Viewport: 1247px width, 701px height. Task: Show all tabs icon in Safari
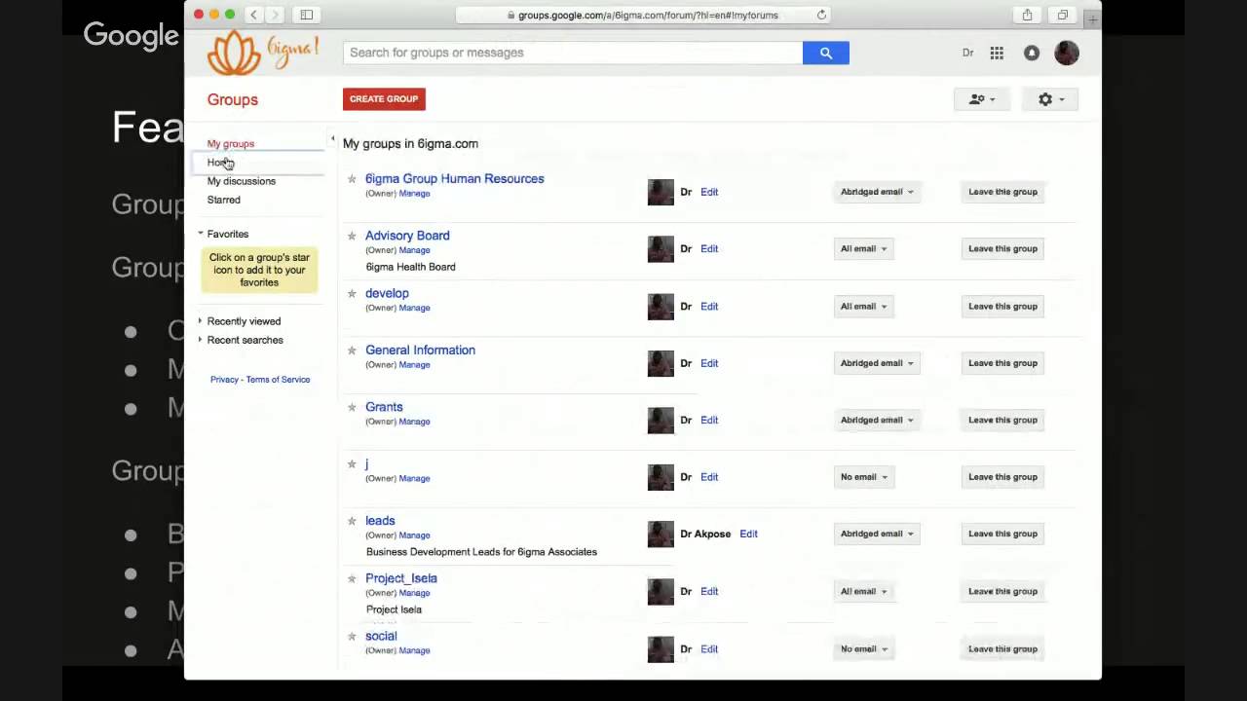click(x=1062, y=15)
